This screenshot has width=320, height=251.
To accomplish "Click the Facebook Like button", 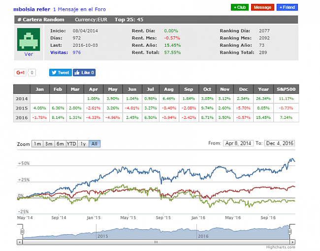I will (x=84, y=73).
